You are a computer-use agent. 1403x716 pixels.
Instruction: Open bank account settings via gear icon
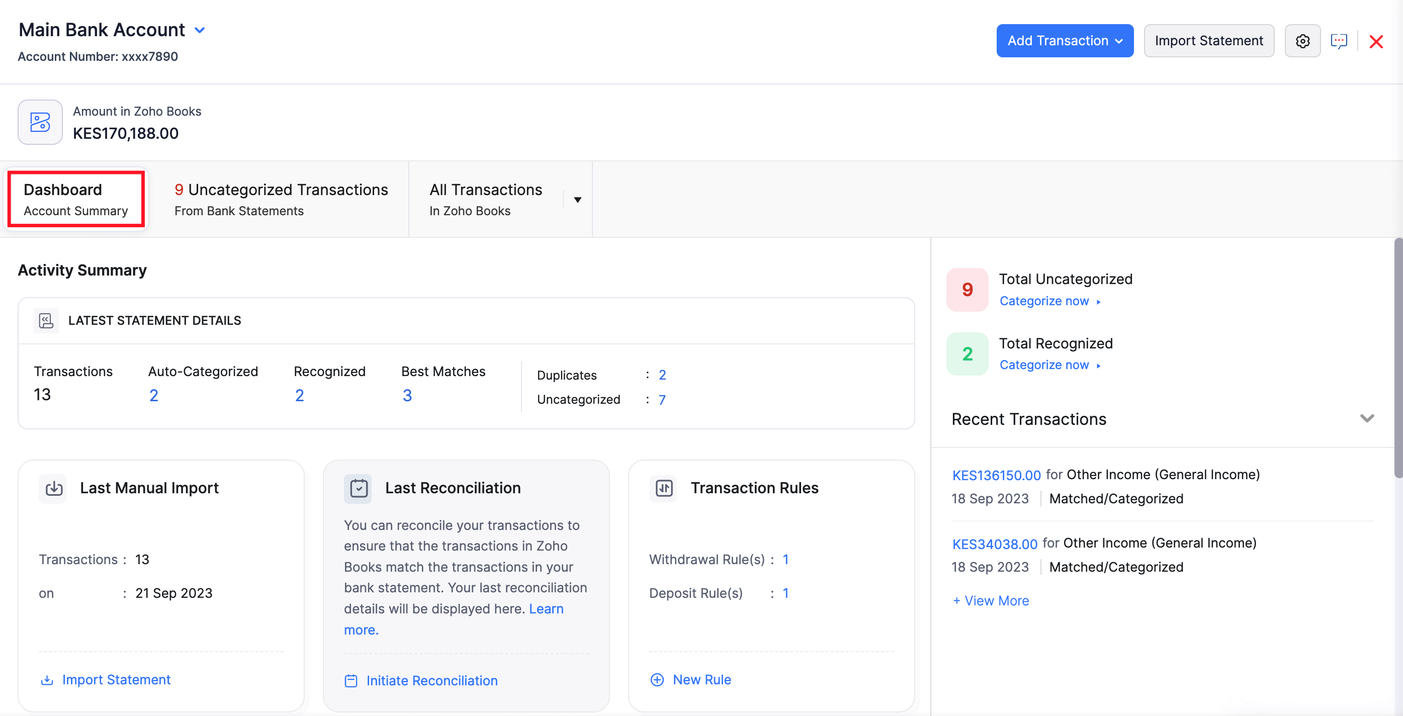pyautogui.click(x=1303, y=40)
